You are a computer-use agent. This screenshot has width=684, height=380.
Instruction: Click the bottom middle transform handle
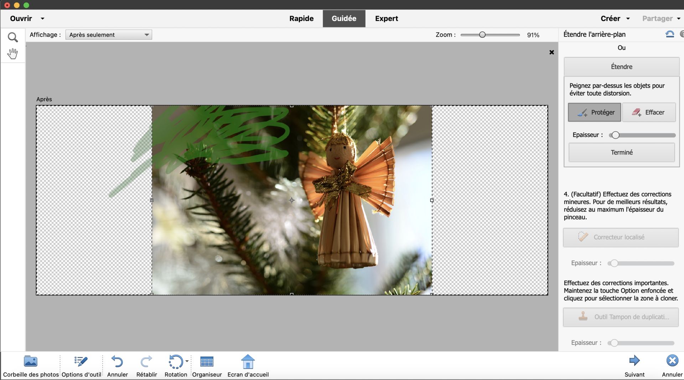(292, 294)
